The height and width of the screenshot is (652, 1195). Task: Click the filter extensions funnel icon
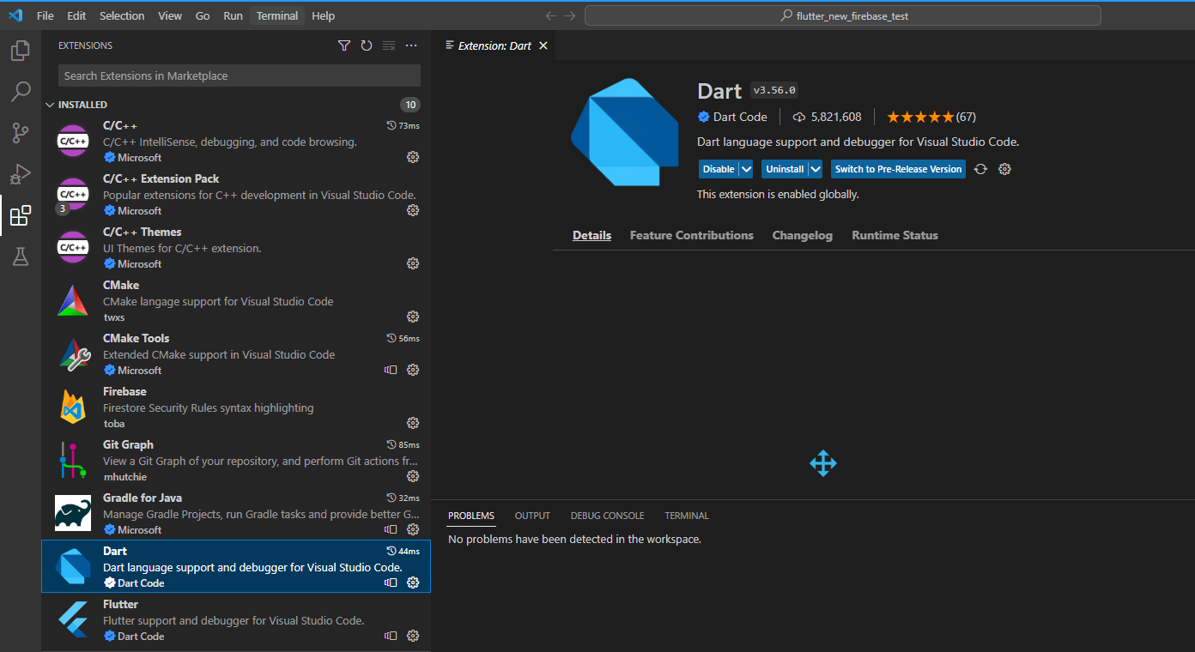pyautogui.click(x=344, y=45)
